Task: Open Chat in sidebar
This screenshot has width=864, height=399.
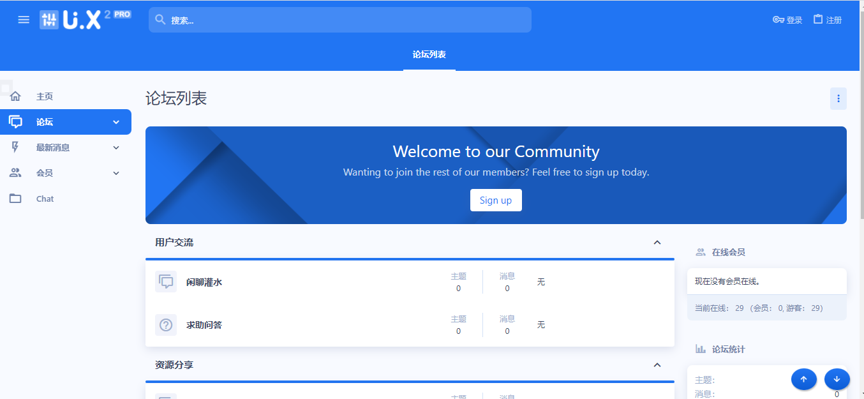Action: coord(45,199)
